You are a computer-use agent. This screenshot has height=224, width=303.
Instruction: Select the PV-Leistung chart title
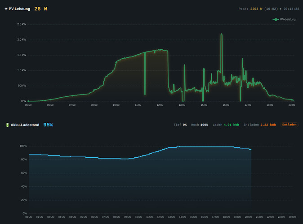pyautogui.click(x=19, y=9)
